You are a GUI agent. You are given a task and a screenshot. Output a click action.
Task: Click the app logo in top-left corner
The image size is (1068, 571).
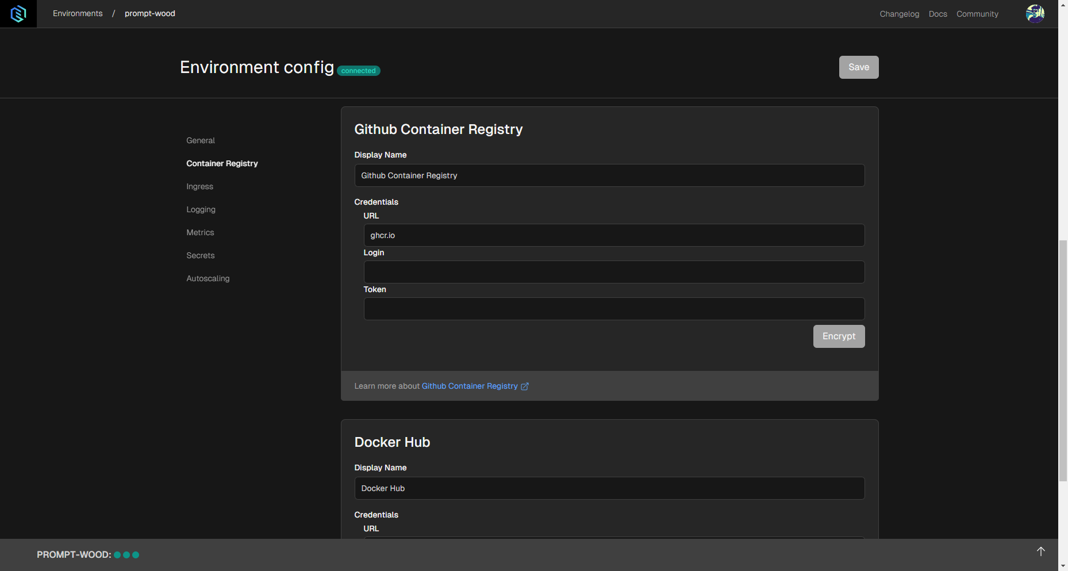pos(18,14)
